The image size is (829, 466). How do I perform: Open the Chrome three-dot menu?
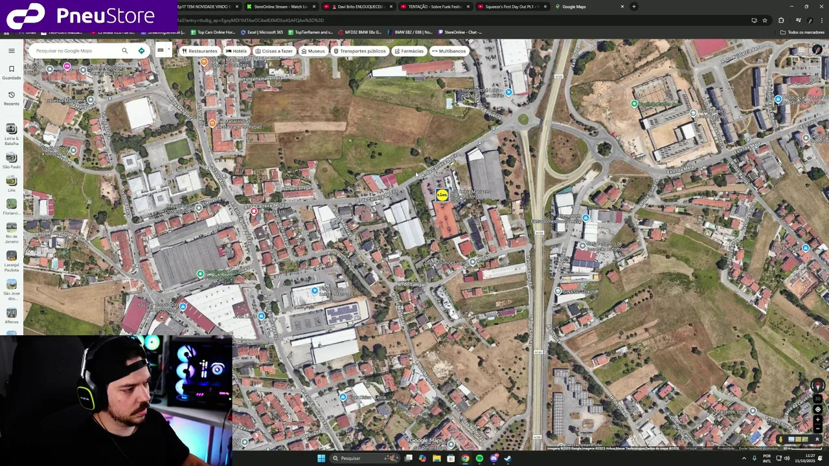(x=823, y=20)
